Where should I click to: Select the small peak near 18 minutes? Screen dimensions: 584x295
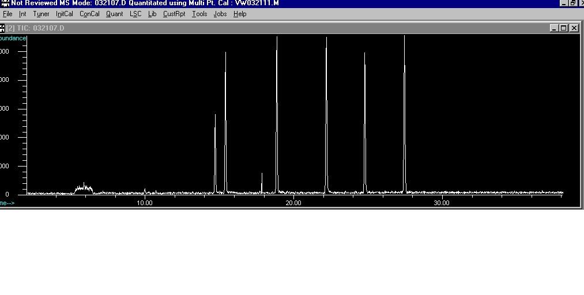click(262, 183)
